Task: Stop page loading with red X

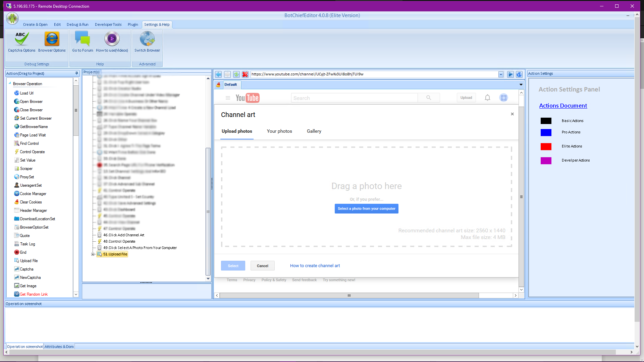Action: [x=245, y=74]
